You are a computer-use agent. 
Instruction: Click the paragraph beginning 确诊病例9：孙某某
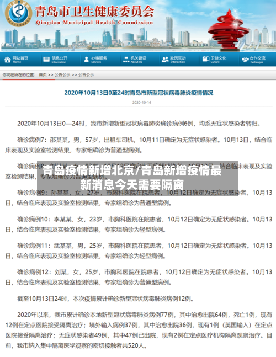pyautogui.click(x=139, y=198)
